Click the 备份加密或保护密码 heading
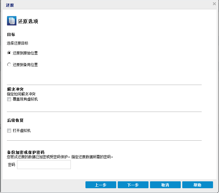 26,152
